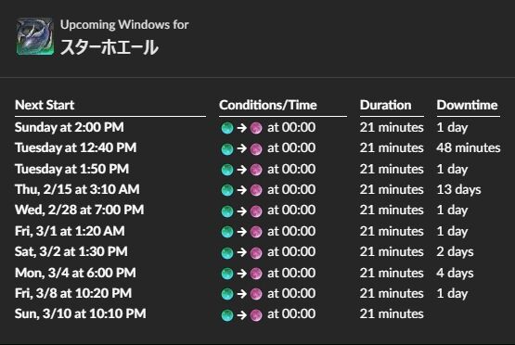Screen dimensions: 515x345
Task: Click transition arrow in Tuesday 1:50 PM row
Action: coord(242,170)
